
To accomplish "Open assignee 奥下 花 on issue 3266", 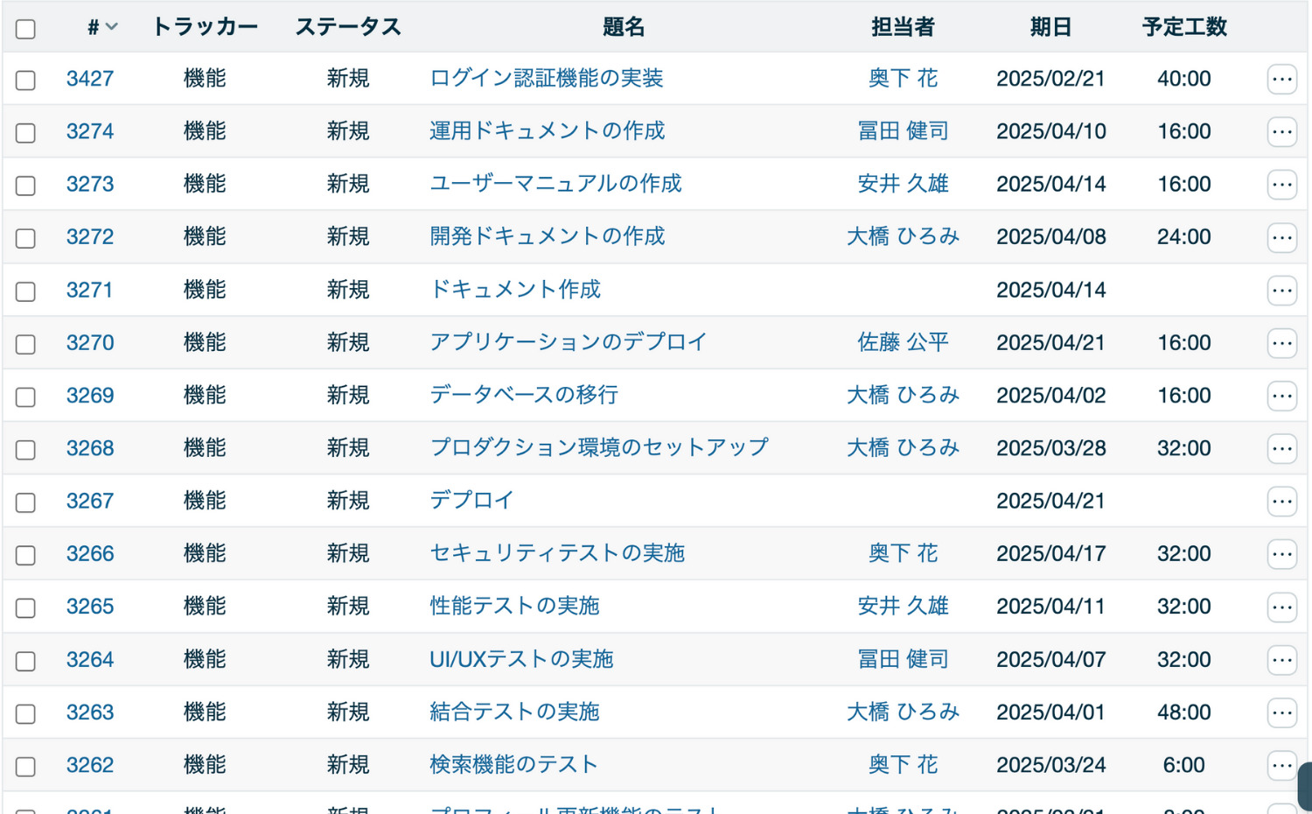I will 903,553.
